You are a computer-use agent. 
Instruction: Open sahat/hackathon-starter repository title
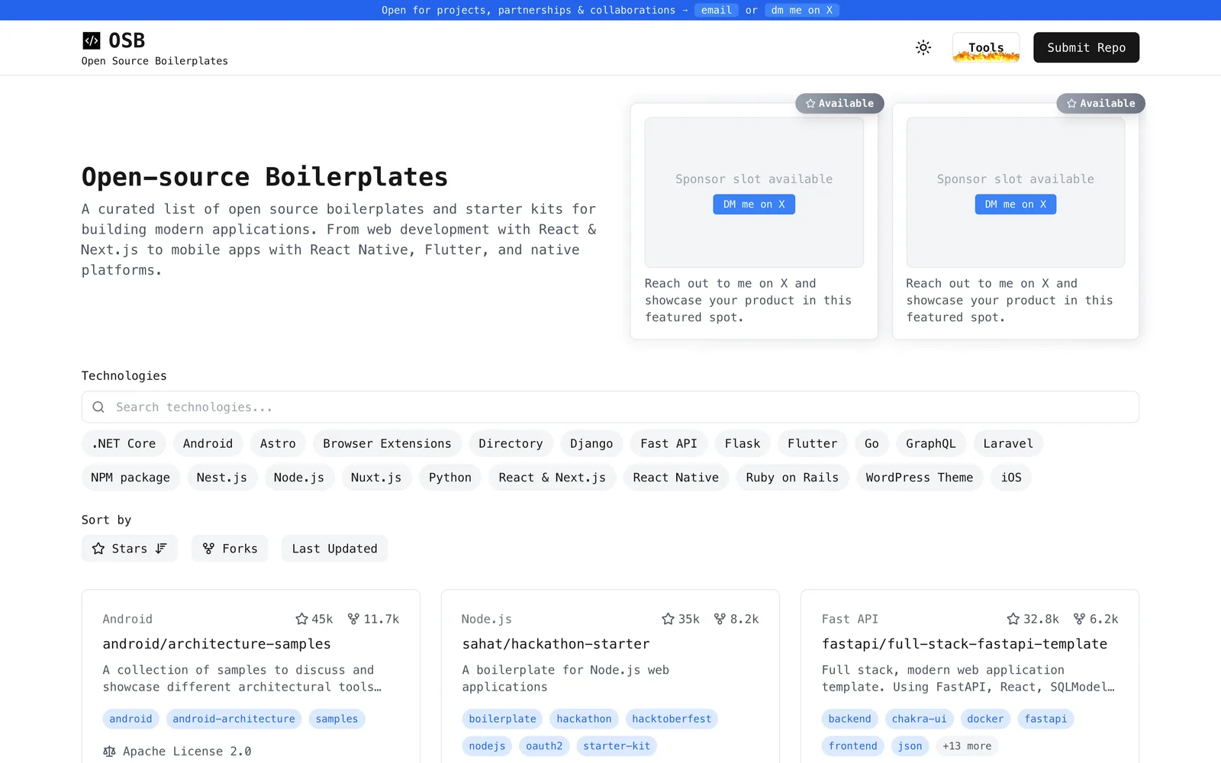click(x=556, y=644)
